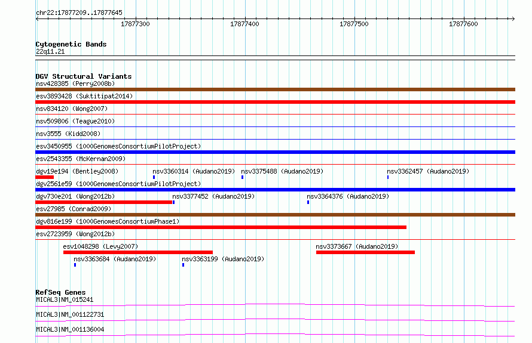The width and height of the screenshot is (532, 343).
Task: Click the blue nsv3364376 marker
Action: coord(308,202)
